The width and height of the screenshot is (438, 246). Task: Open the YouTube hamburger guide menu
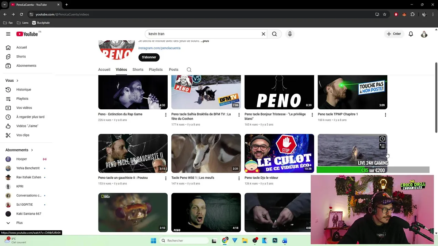click(x=8, y=34)
